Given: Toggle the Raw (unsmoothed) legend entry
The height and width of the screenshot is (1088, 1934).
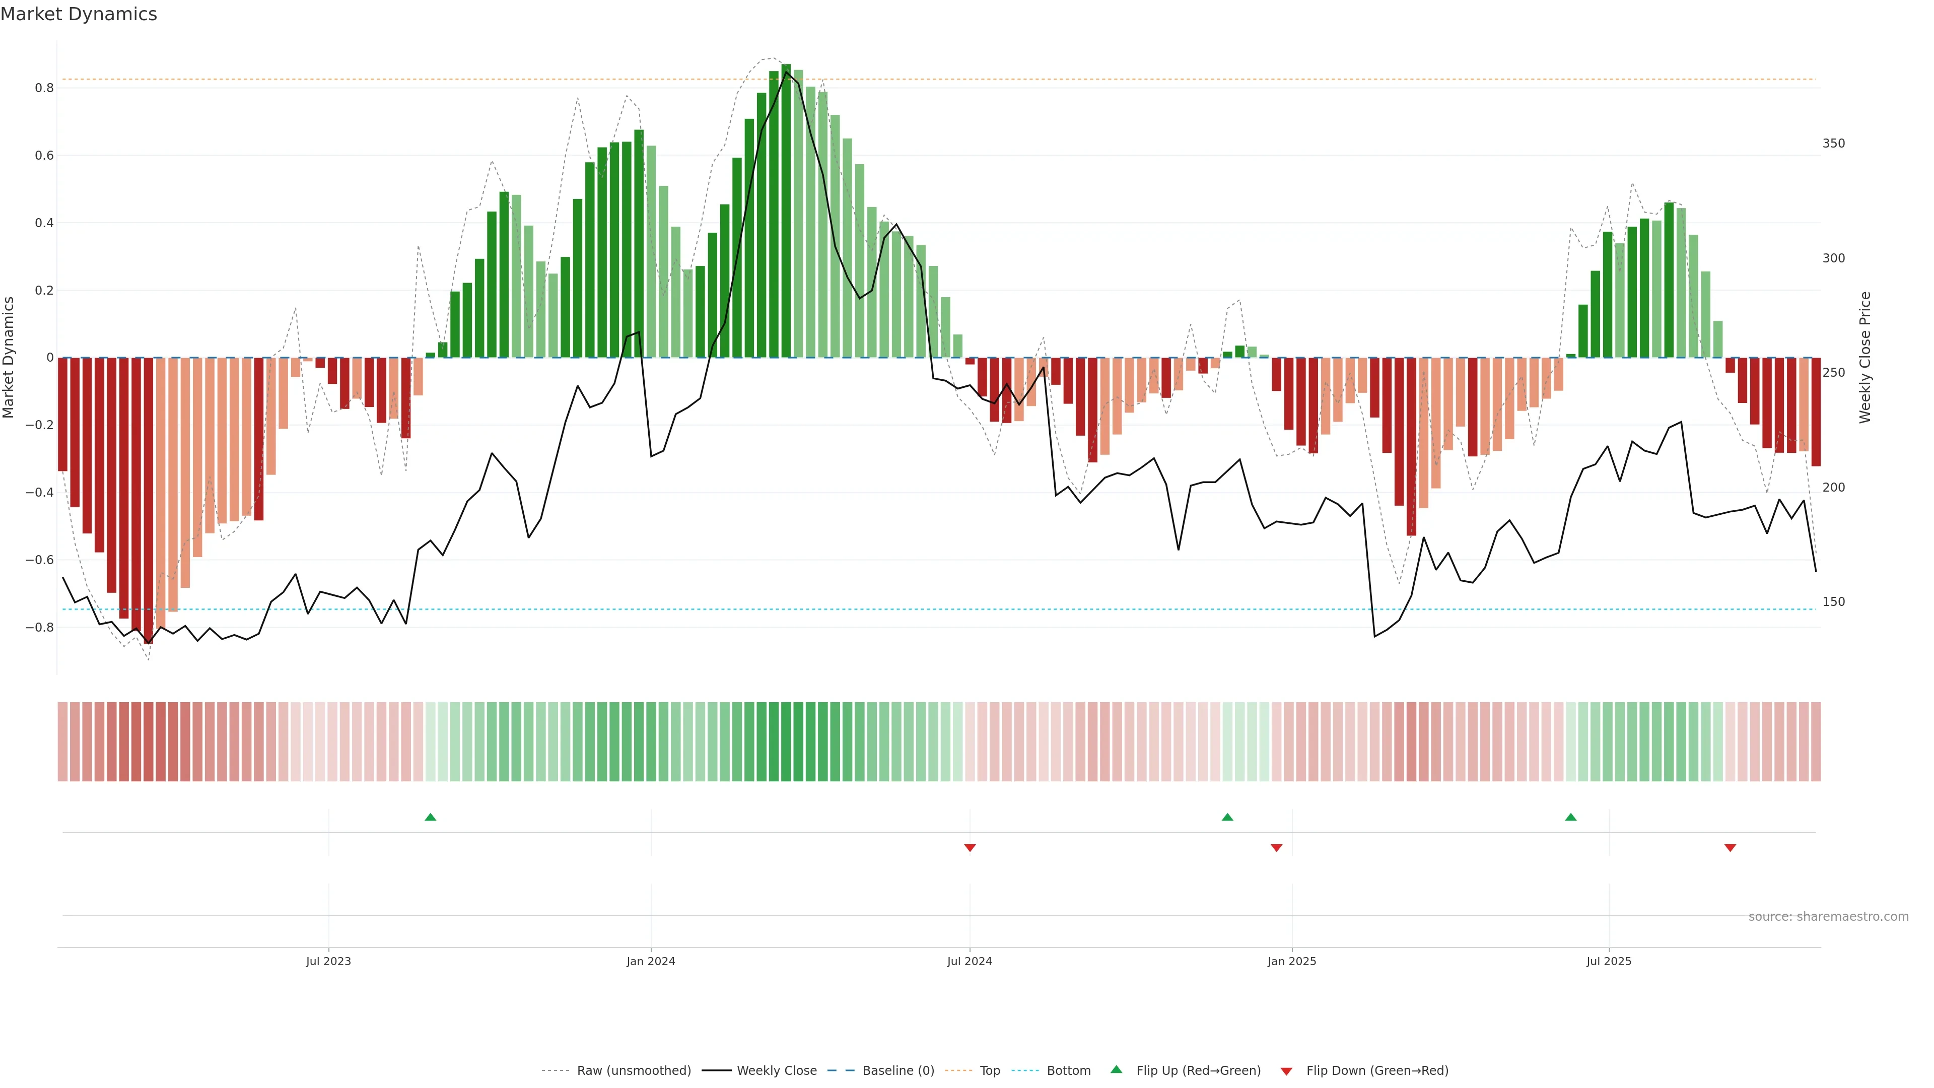Looking at the screenshot, I should [634, 1070].
